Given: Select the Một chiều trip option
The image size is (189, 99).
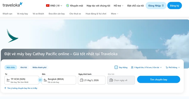Looking at the screenshot, I should [x=11, y=67].
